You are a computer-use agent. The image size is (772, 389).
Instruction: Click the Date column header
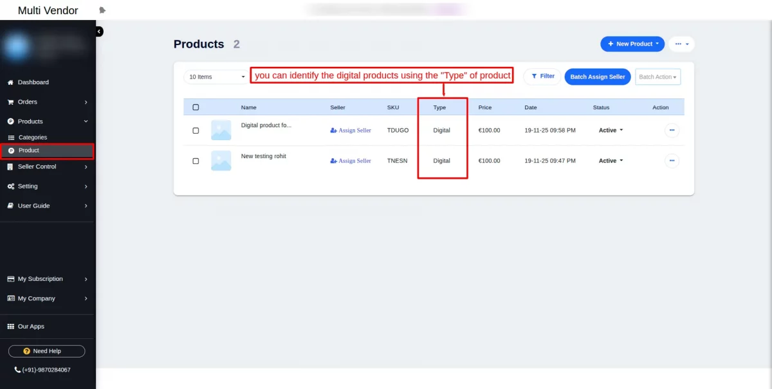(530, 107)
